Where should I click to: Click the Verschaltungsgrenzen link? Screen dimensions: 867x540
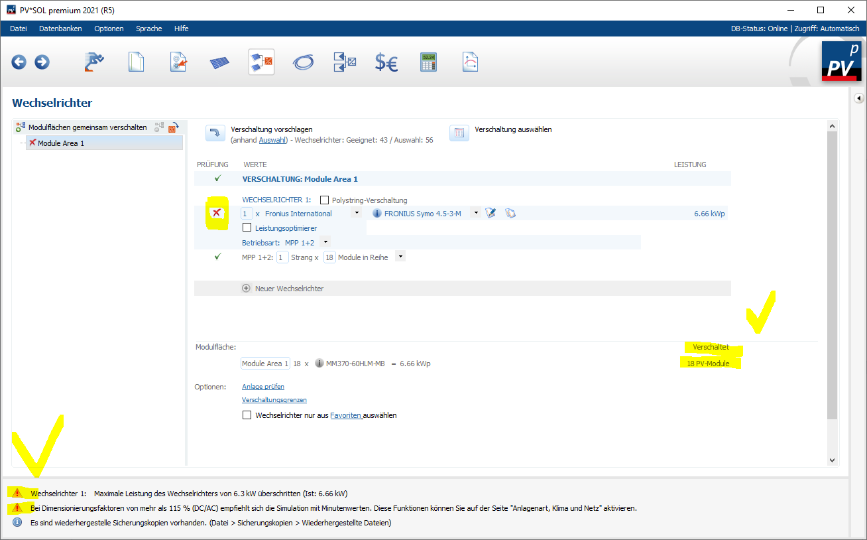pyautogui.click(x=274, y=400)
